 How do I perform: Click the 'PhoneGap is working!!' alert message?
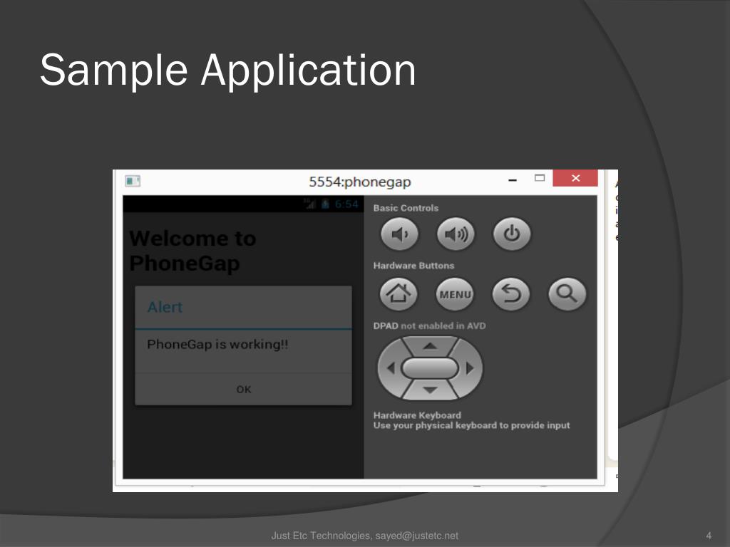(217, 344)
